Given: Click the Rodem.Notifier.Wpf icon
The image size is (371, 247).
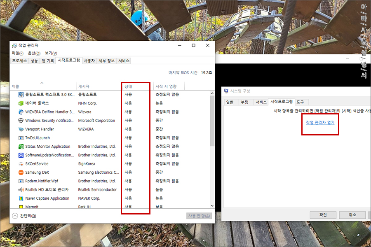Looking at the screenshot, I should point(21,181).
